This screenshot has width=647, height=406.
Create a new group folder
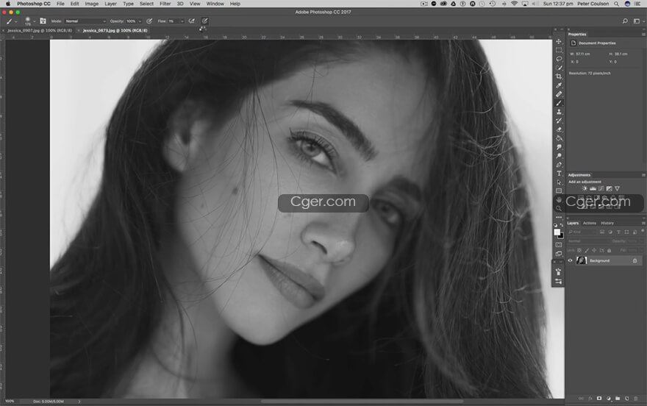pos(618,399)
